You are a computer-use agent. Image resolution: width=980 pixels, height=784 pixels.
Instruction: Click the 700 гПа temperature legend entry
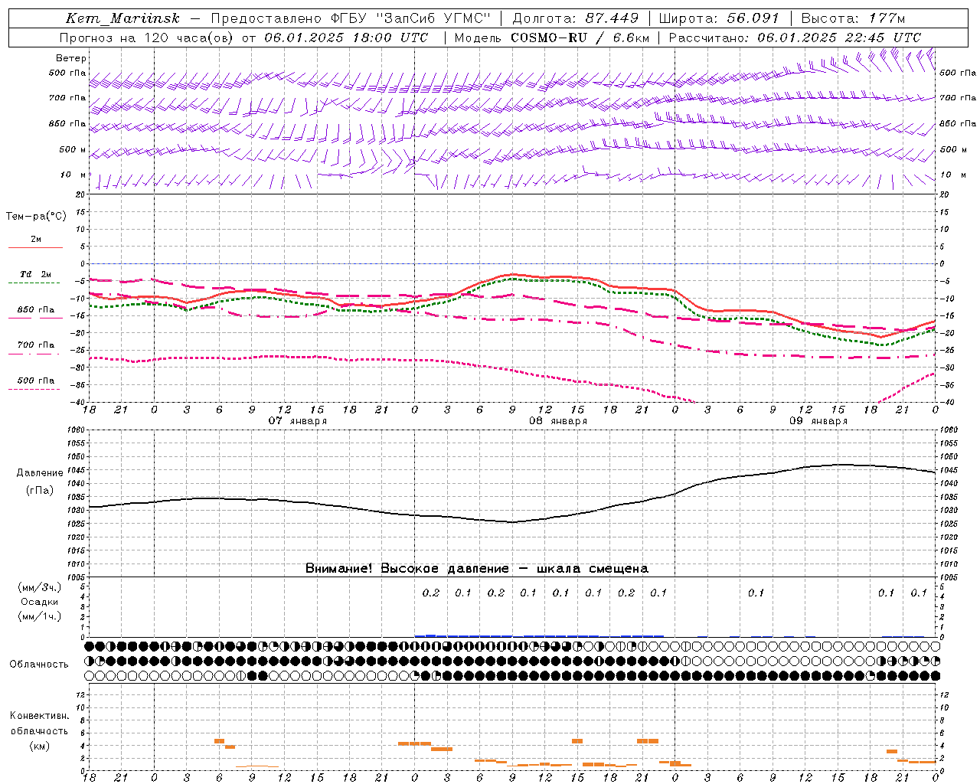35,345
